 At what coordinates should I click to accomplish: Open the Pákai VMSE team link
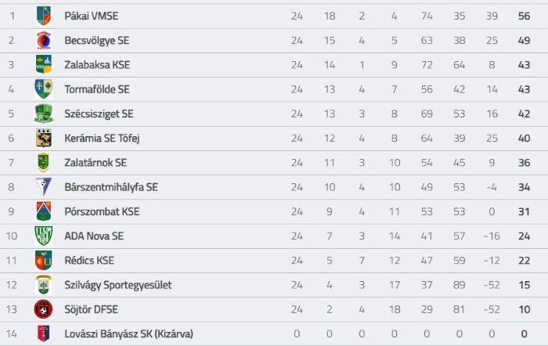click(92, 16)
